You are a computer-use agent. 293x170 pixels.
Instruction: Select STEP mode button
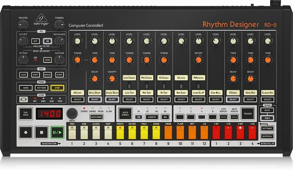pyautogui.click(x=57, y=88)
